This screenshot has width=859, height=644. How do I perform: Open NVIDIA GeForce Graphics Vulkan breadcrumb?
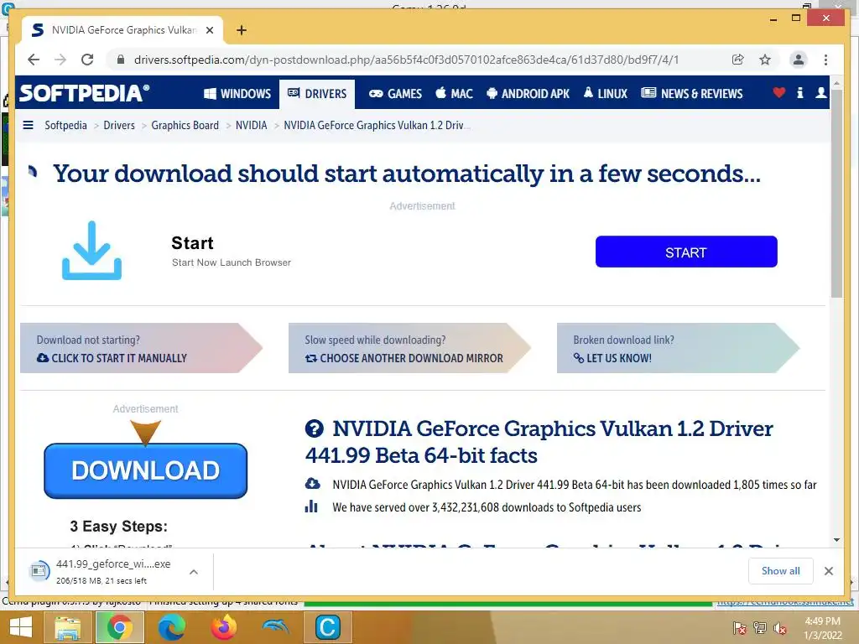(x=377, y=126)
